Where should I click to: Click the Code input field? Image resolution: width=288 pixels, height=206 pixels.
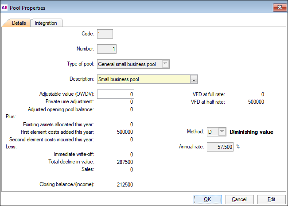click(x=105, y=34)
